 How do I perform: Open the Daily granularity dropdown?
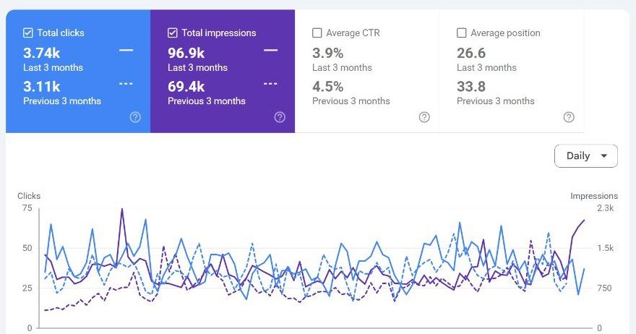(x=585, y=156)
